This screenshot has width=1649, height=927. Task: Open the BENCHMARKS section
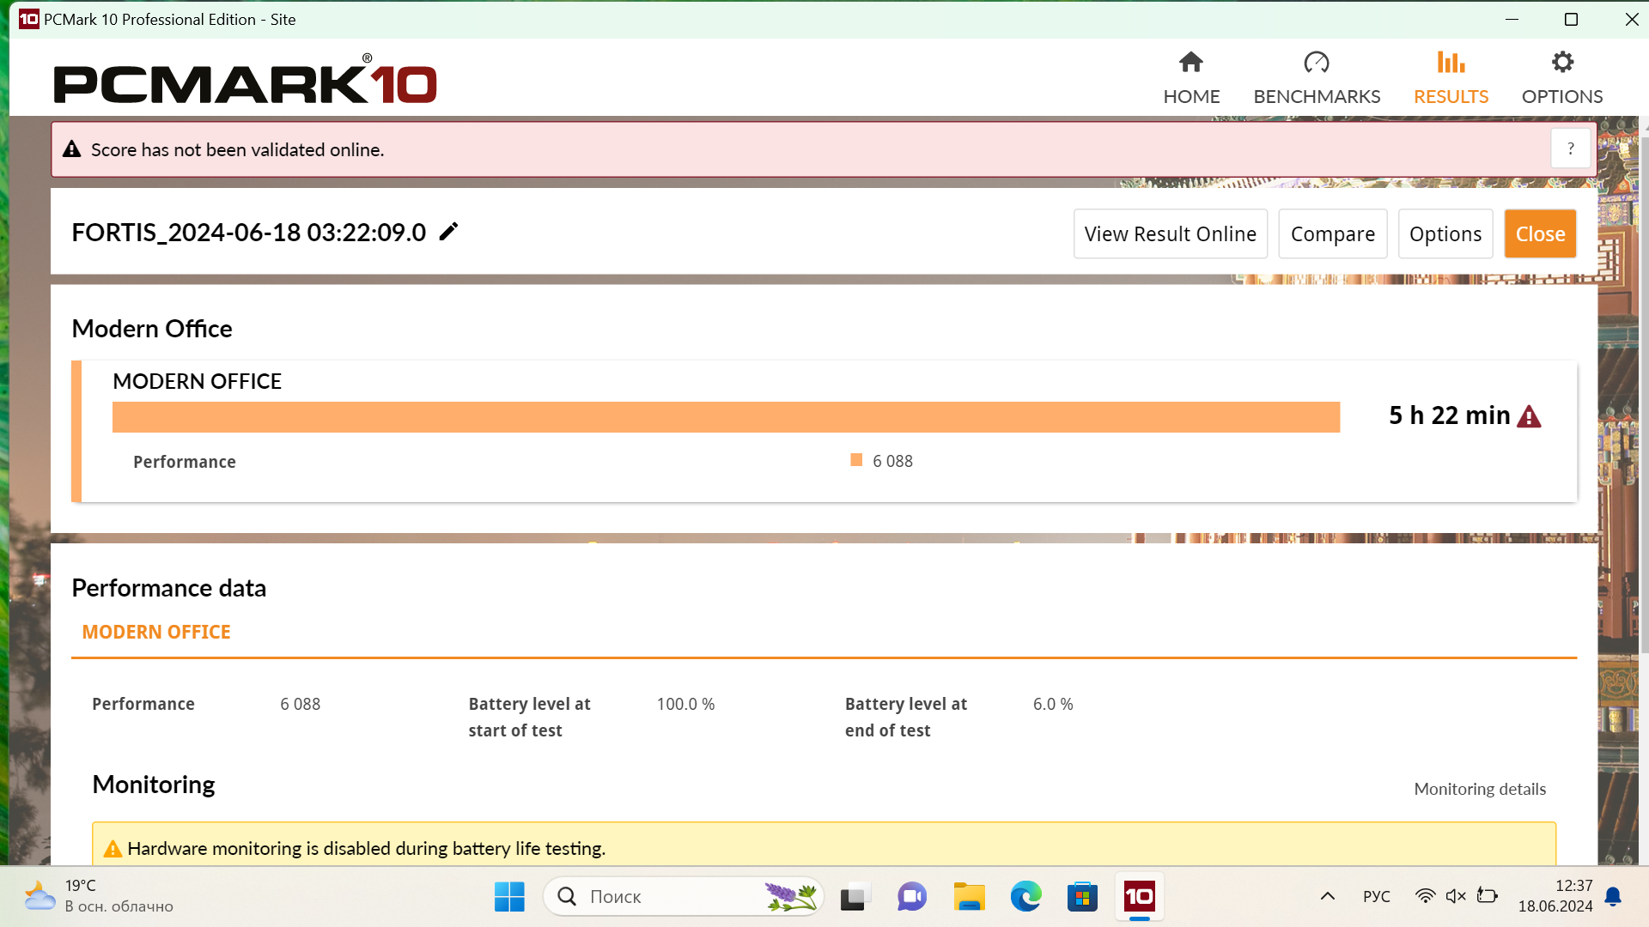[1317, 77]
